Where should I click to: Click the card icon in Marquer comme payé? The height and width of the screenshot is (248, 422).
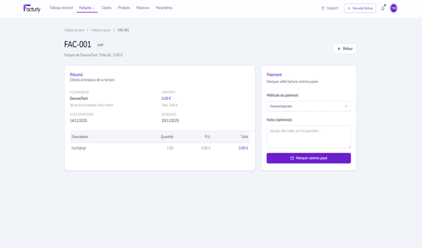click(292, 158)
